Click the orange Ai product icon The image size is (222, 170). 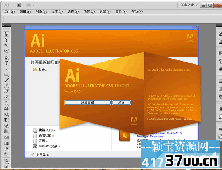(x=124, y=136)
